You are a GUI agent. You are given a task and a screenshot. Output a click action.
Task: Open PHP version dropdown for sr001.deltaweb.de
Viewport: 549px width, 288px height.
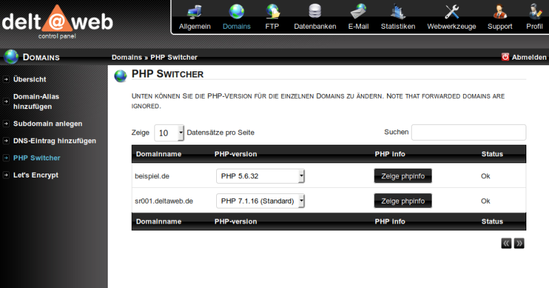(x=261, y=201)
